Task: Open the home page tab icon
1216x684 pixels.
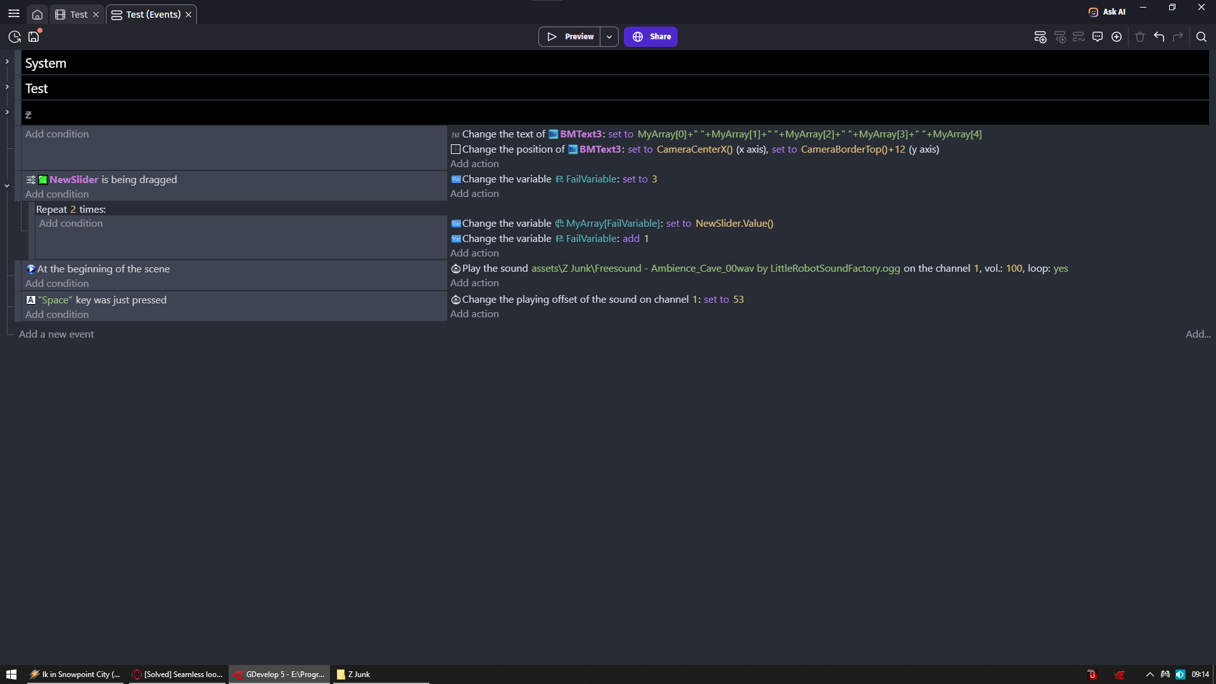Action: click(x=37, y=15)
